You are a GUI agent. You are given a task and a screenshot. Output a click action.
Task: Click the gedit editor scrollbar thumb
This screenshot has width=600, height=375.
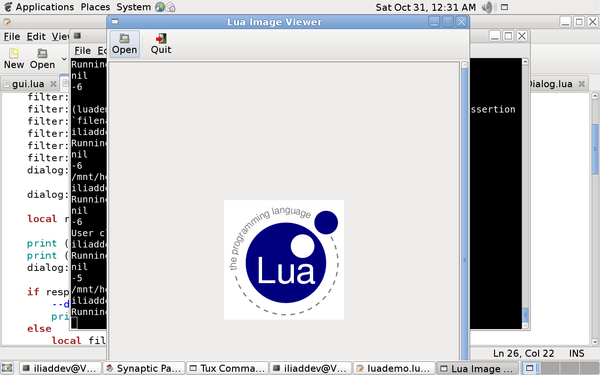[595, 149]
